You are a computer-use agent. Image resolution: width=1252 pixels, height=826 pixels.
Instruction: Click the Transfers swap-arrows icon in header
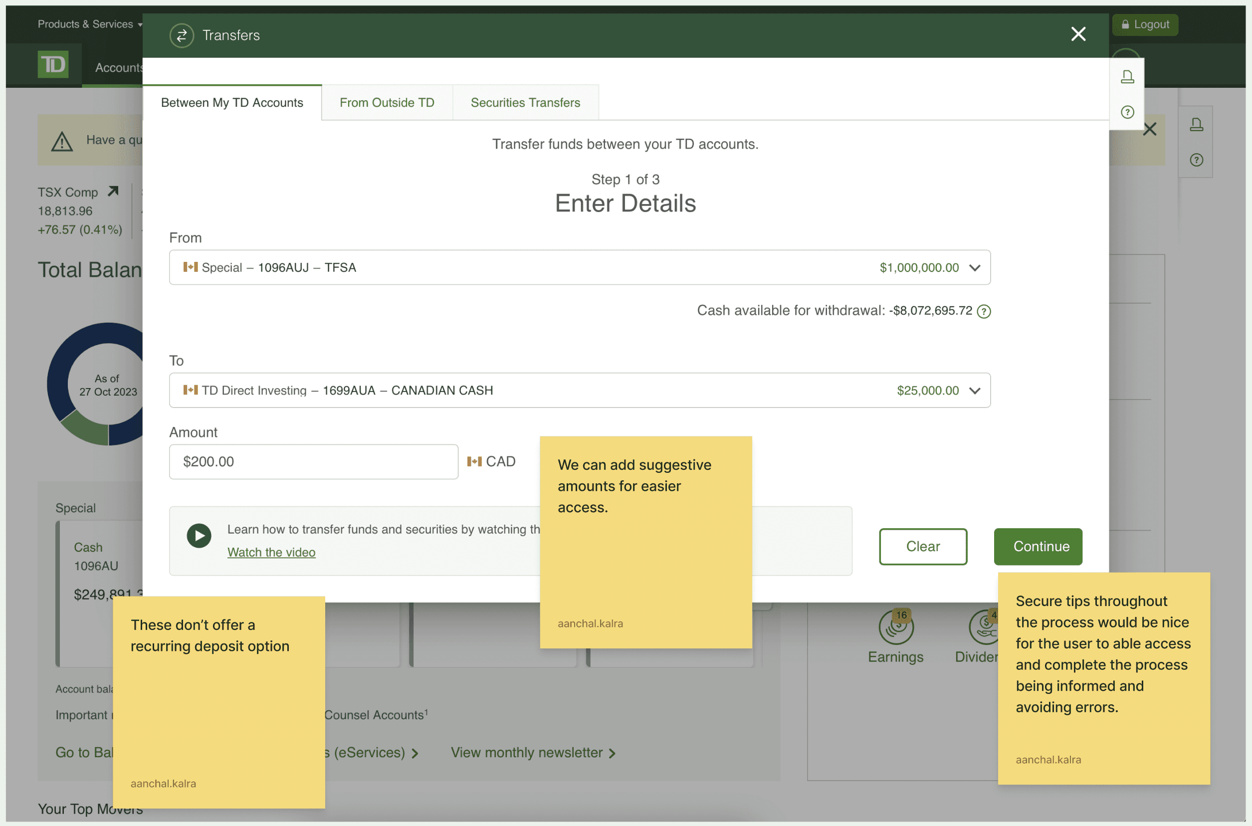click(182, 35)
